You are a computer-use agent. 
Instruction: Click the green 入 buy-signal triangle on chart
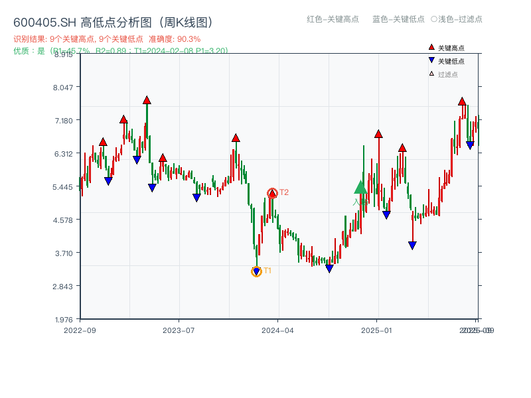click(x=359, y=188)
